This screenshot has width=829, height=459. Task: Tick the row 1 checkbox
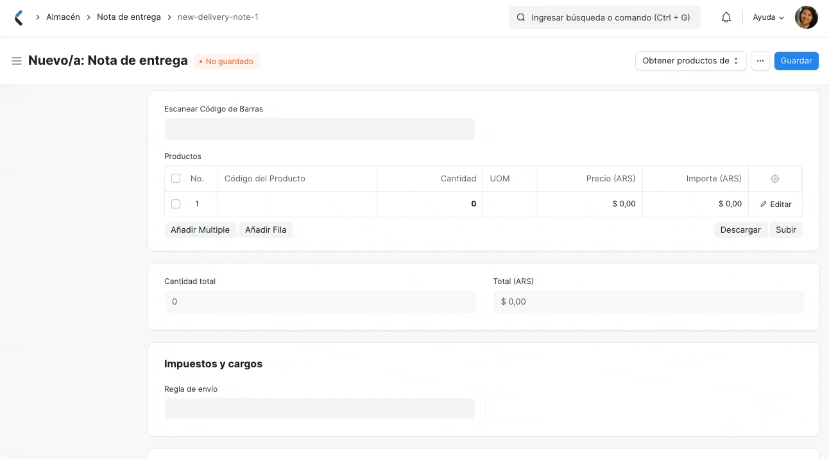tap(176, 204)
